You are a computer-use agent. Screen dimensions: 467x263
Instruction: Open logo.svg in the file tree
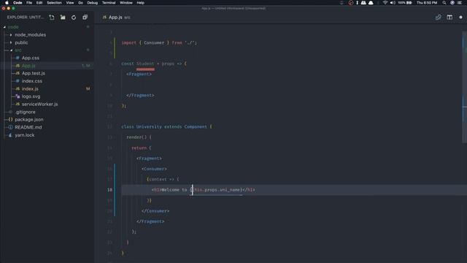[31, 96]
